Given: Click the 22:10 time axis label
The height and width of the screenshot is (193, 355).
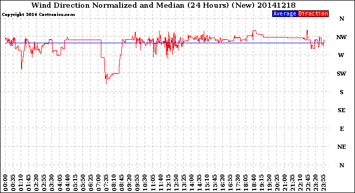Looking at the screenshot, I should [x=300, y=183].
